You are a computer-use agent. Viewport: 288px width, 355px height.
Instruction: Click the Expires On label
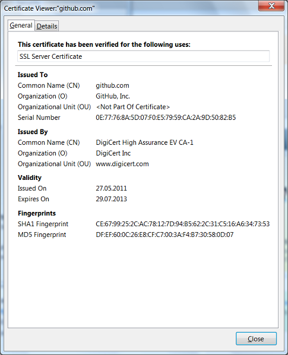[x=33, y=199]
